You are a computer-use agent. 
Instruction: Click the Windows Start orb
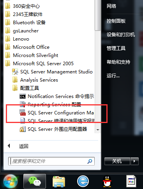pyautogui.click(x=11, y=181)
